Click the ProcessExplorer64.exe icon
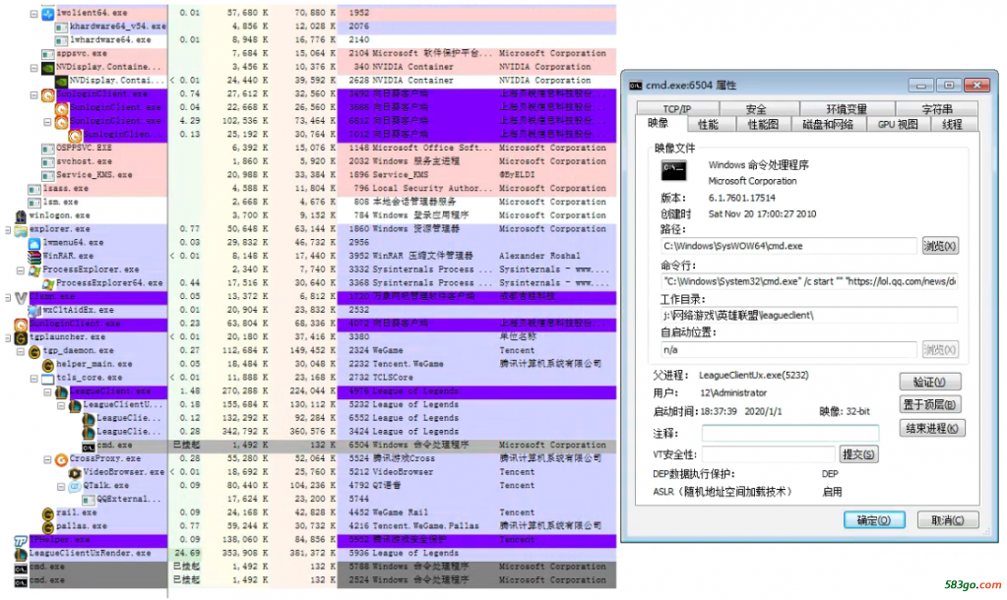The width and height of the screenshot is (1007, 600). tap(48, 283)
